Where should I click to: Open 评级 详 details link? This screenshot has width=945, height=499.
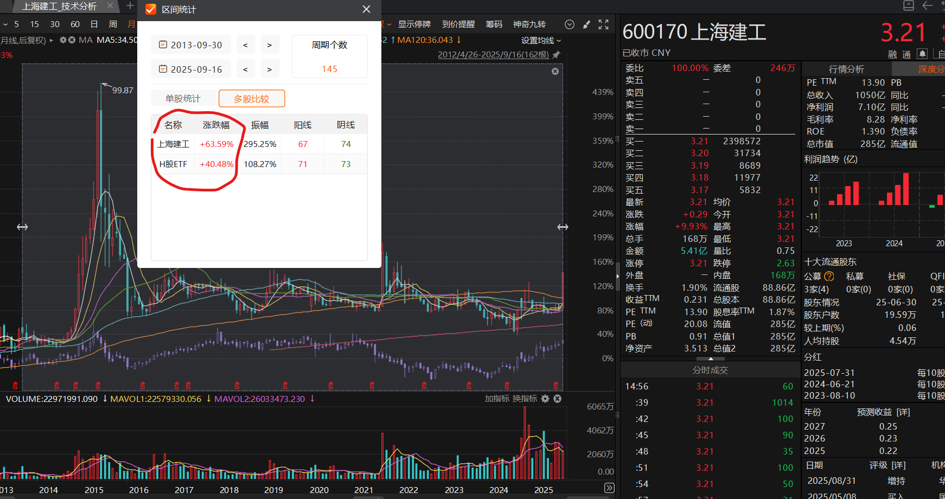(898, 465)
